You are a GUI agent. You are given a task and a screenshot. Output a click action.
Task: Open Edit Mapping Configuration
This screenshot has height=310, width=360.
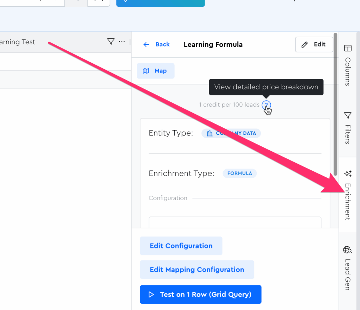pyautogui.click(x=197, y=270)
